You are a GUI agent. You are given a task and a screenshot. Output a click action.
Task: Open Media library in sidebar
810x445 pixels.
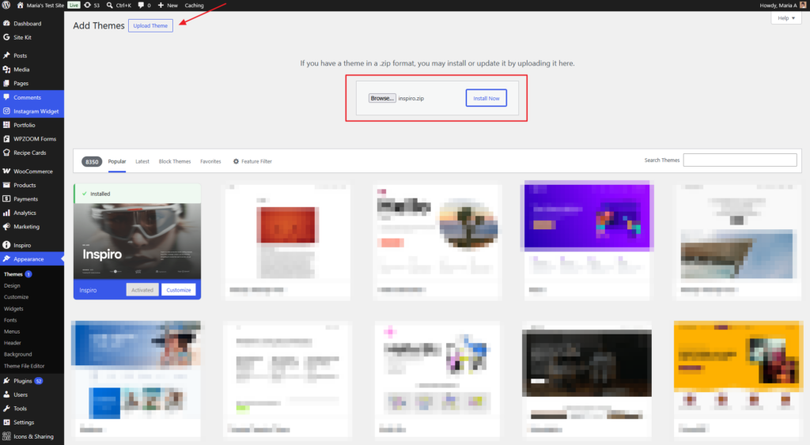click(21, 70)
